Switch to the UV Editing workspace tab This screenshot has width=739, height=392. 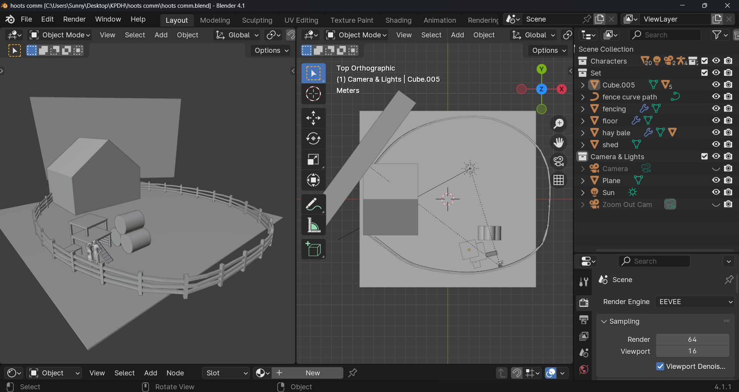301,20
